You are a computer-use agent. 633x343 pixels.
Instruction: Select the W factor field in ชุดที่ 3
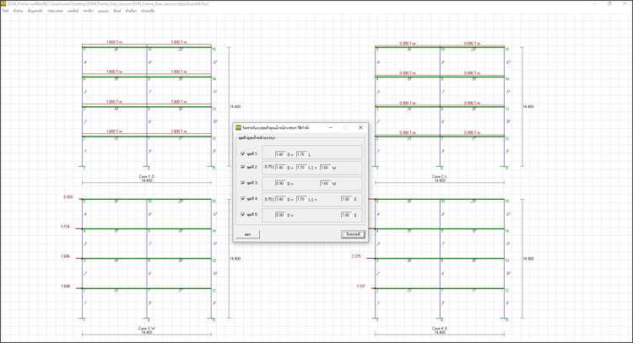click(x=325, y=183)
